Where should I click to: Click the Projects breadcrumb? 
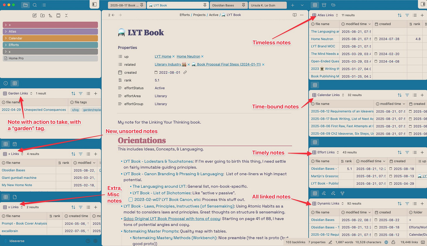199,15
